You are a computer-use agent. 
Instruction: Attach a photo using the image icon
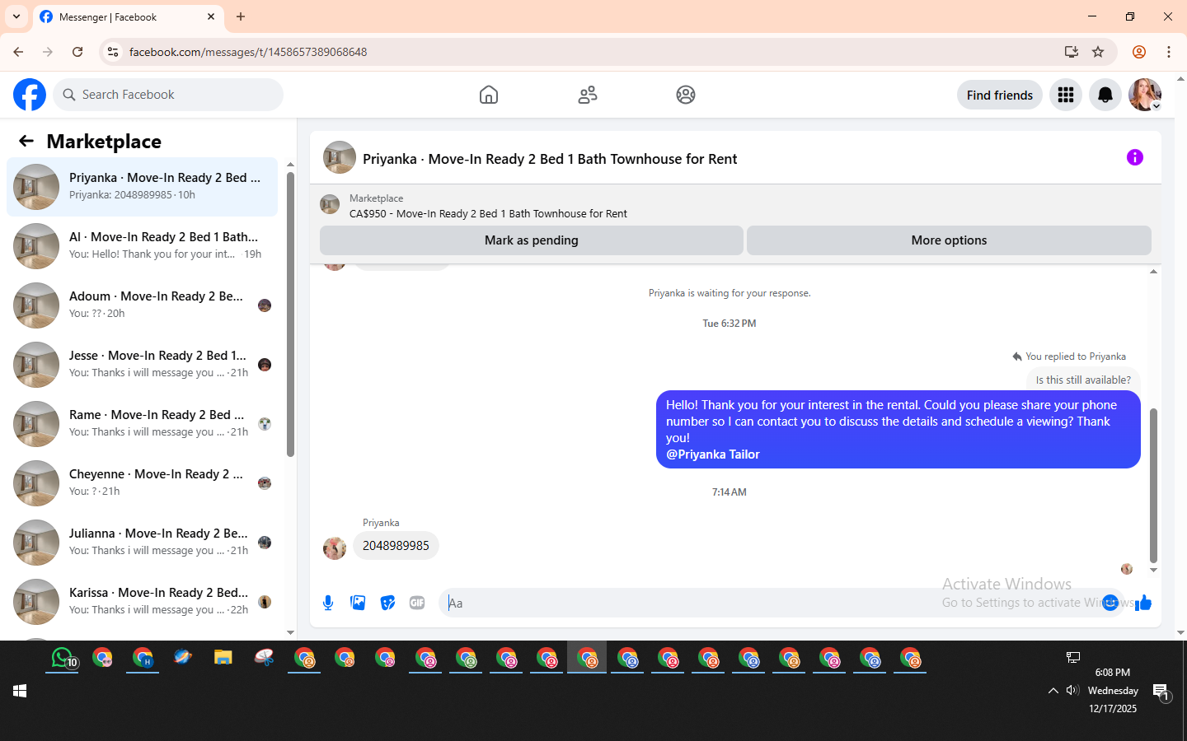(x=358, y=603)
